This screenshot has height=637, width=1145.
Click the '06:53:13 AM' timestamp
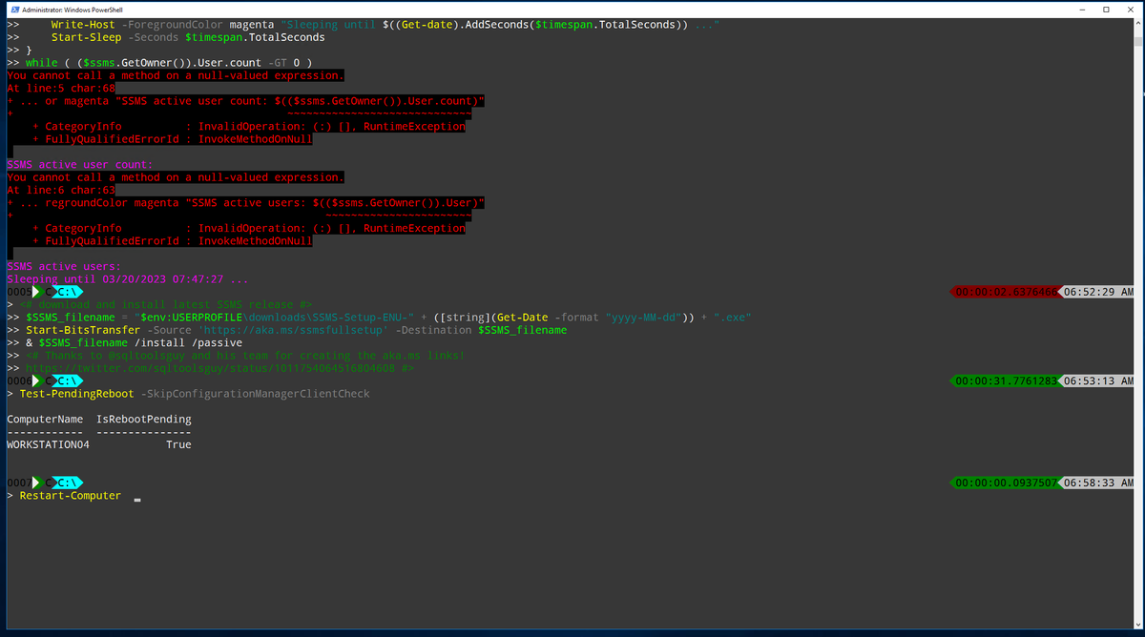click(x=1097, y=381)
